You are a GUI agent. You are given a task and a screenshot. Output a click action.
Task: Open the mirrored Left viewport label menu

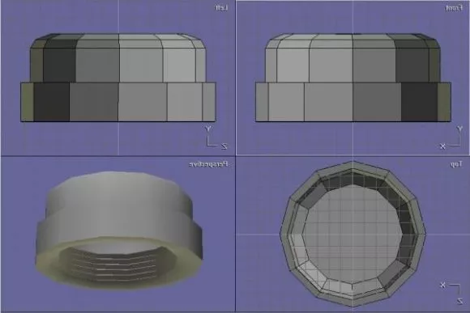tap(222, 8)
